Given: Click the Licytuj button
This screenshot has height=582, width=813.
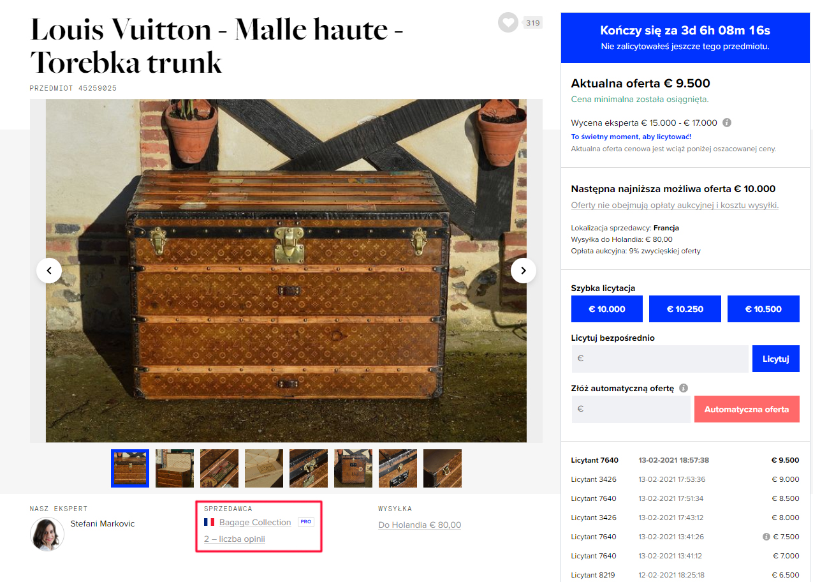Looking at the screenshot, I should [x=776, y=359].
